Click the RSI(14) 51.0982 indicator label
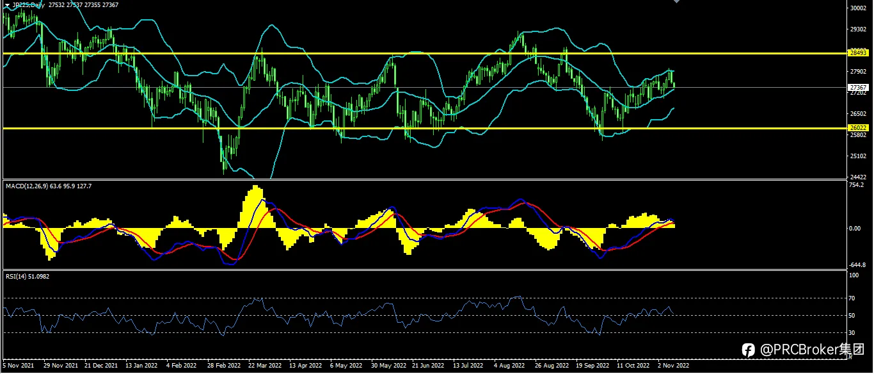Viewport: 874px width, 374px height. click(x=27, y=276)
